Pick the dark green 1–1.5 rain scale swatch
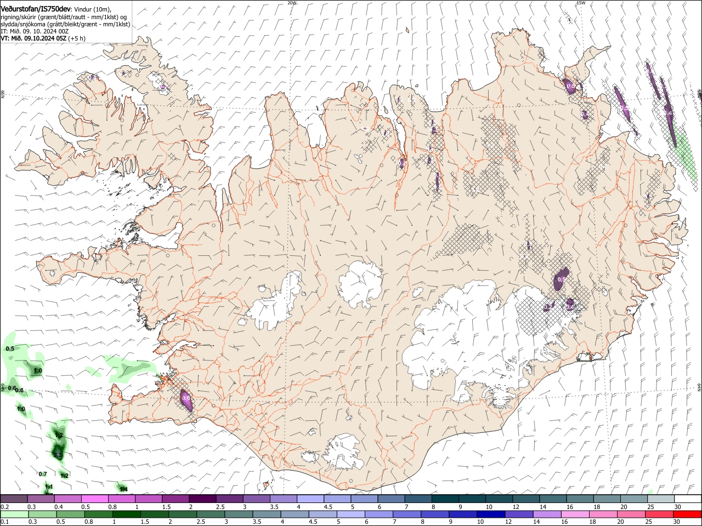The image size is (702, 526). tap(127, 514)
